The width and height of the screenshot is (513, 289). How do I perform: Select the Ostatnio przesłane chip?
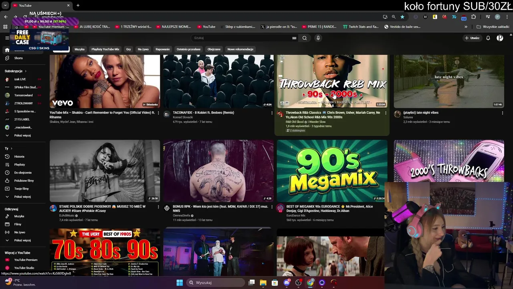[189, 49]
